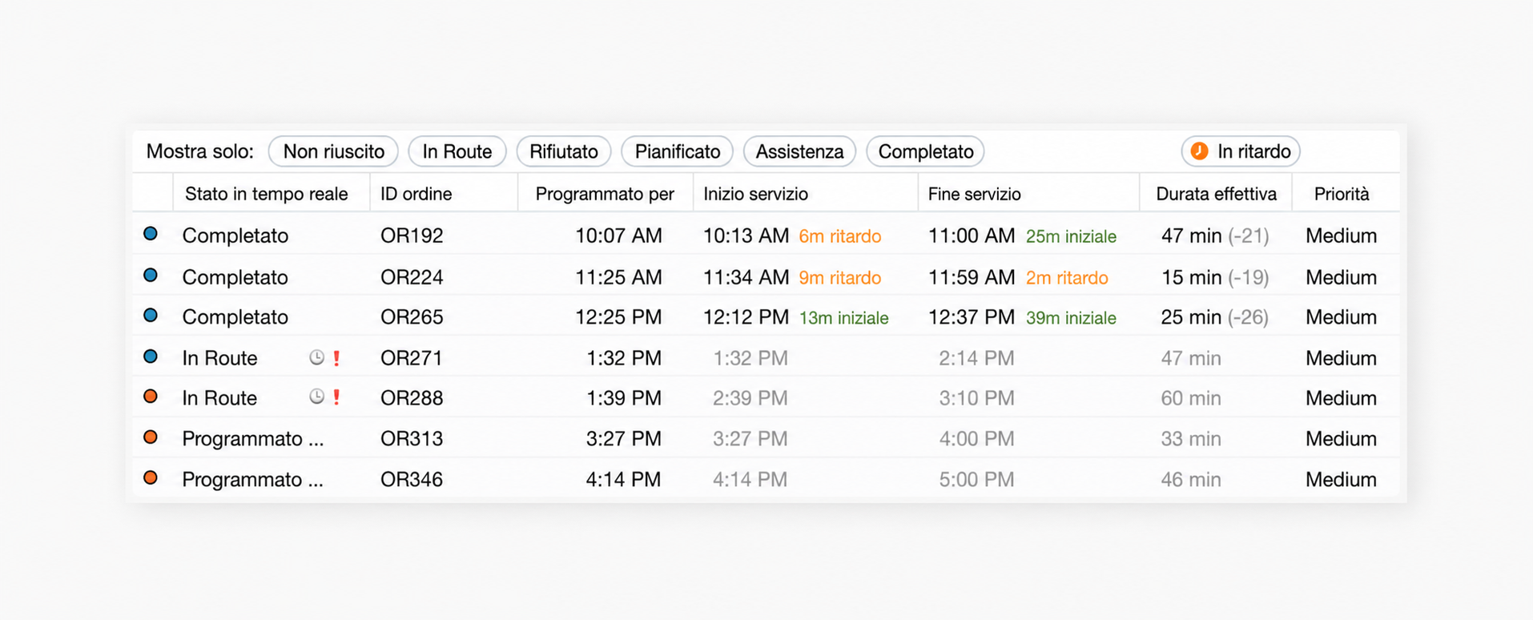Click the 25 min (-26) duration
Screen dimensions: 1533x620
[x=1215, y=317]
